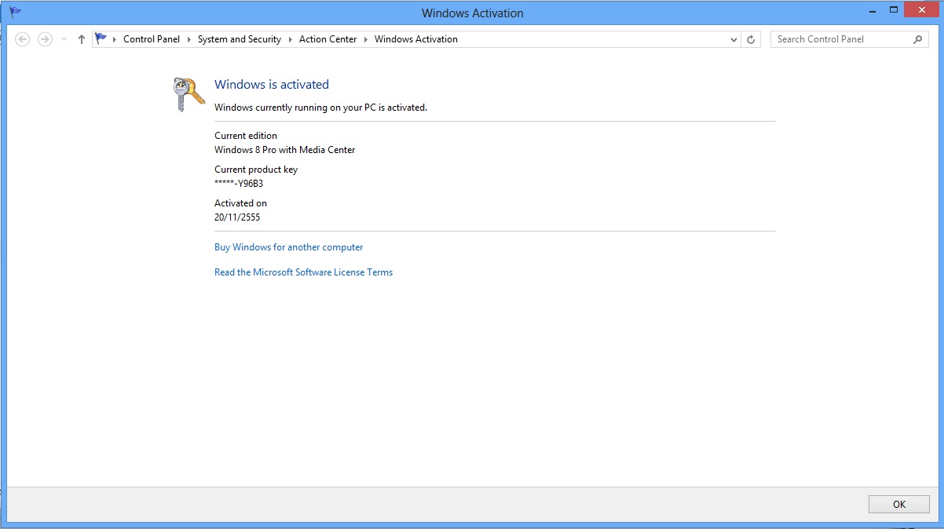Click the Activated on label
Image resolution: width=944 pixels, height=529 pixels.
click(x=240, y=203)
